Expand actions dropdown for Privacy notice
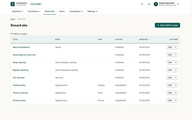The width and height of the screenshot is (192, 120). [x=176, y=100]
